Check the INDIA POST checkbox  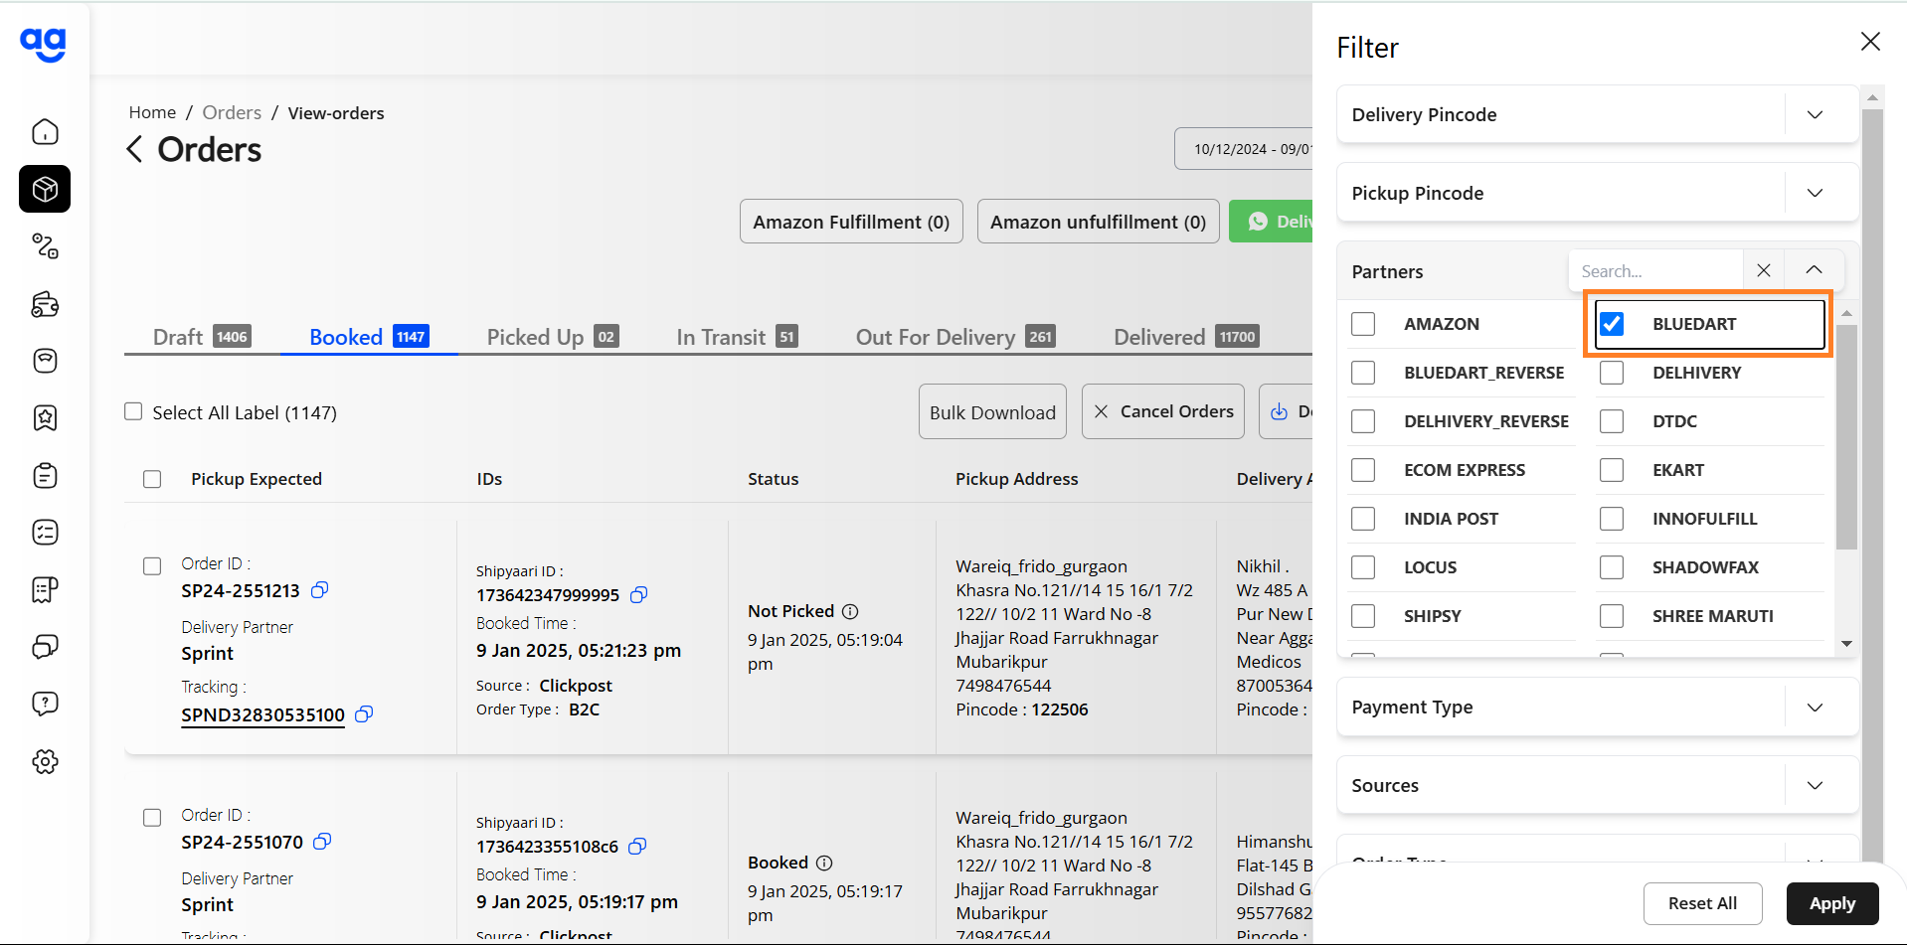coord(1363,519)
